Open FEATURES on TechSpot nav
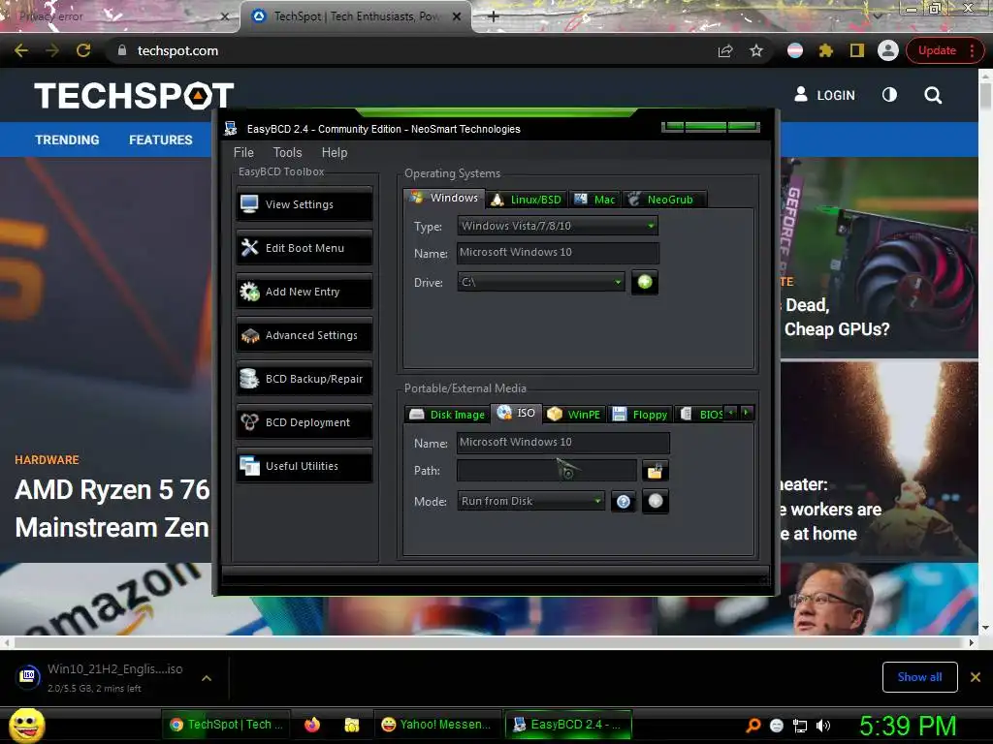 point(161,139)
